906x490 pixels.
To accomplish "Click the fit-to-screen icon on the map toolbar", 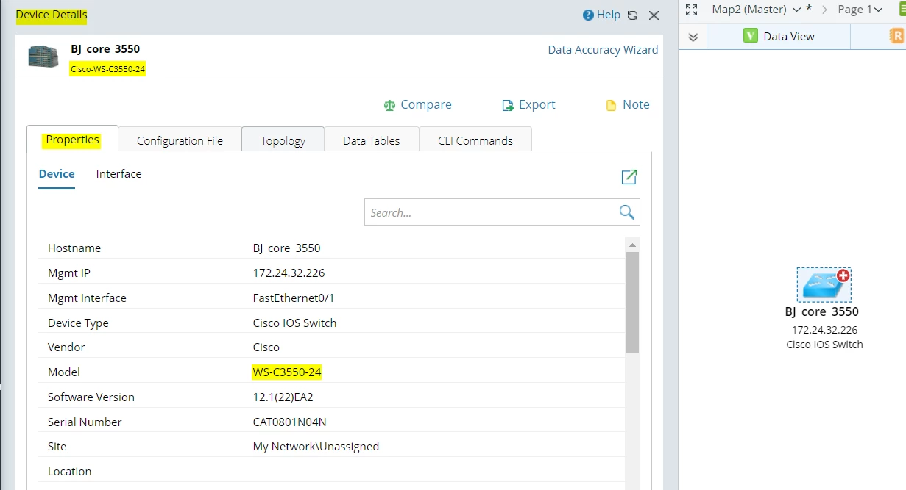I will [691, 10].
